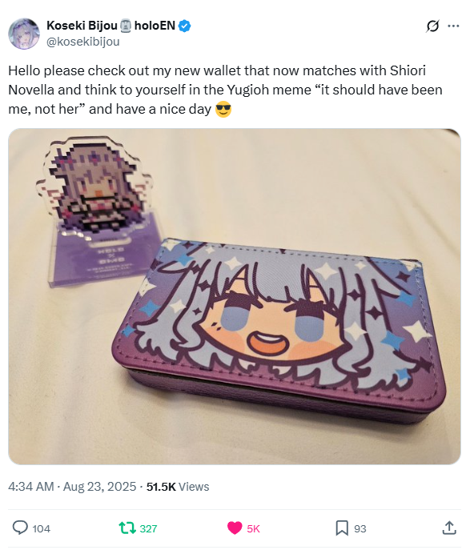
Task: Open the wallet photo attachment
Action: [x=235, y=296]
